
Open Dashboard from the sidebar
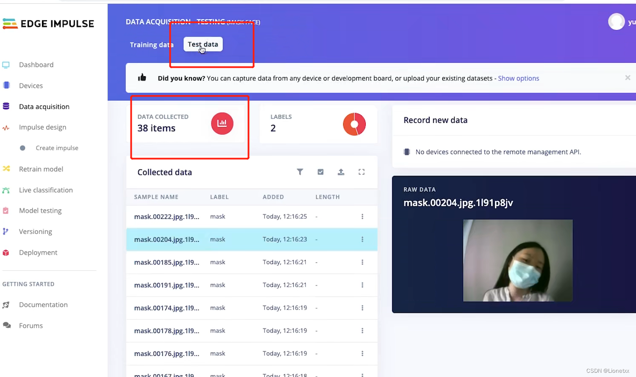[36, 65]
